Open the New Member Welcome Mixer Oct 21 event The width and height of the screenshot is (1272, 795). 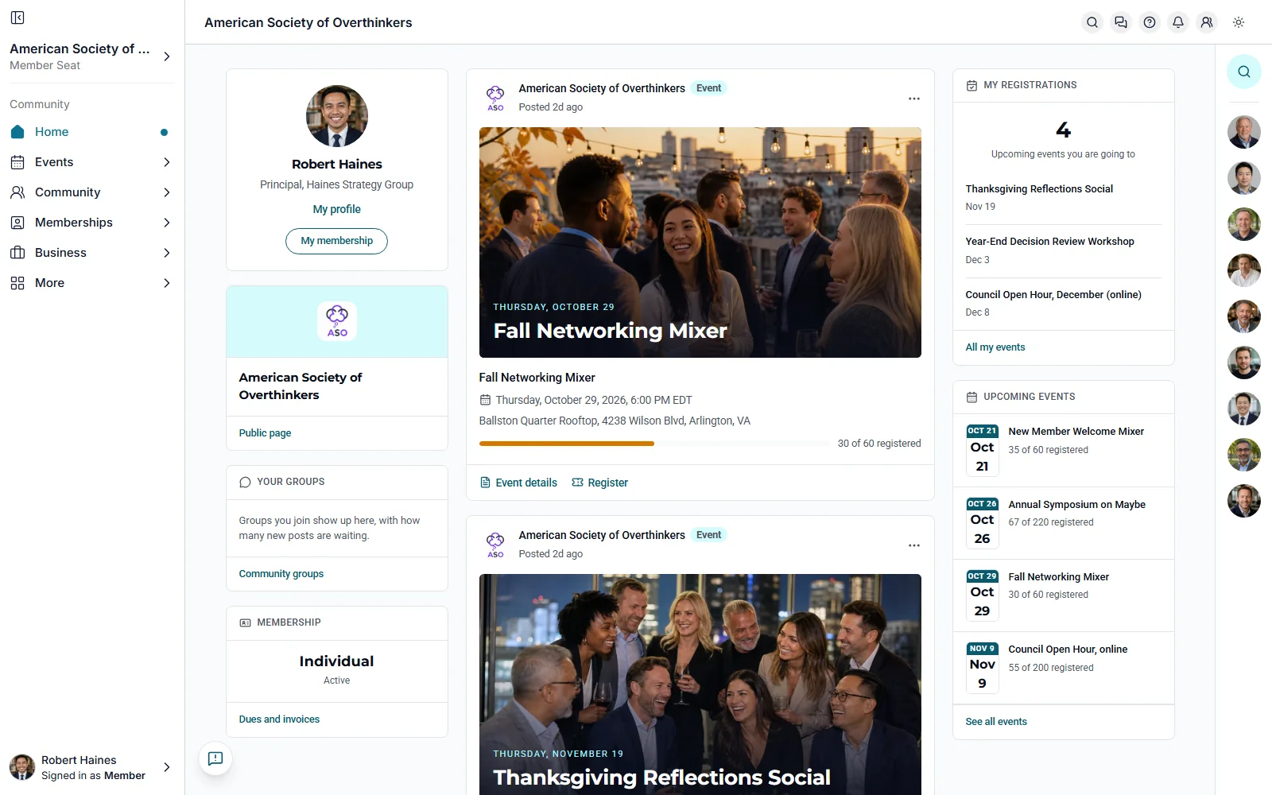click(x=1063, y=450)
